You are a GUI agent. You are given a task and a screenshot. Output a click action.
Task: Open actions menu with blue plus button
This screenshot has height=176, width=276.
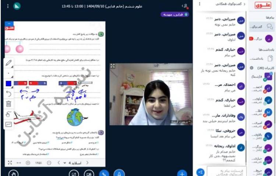tap(182, 173)
